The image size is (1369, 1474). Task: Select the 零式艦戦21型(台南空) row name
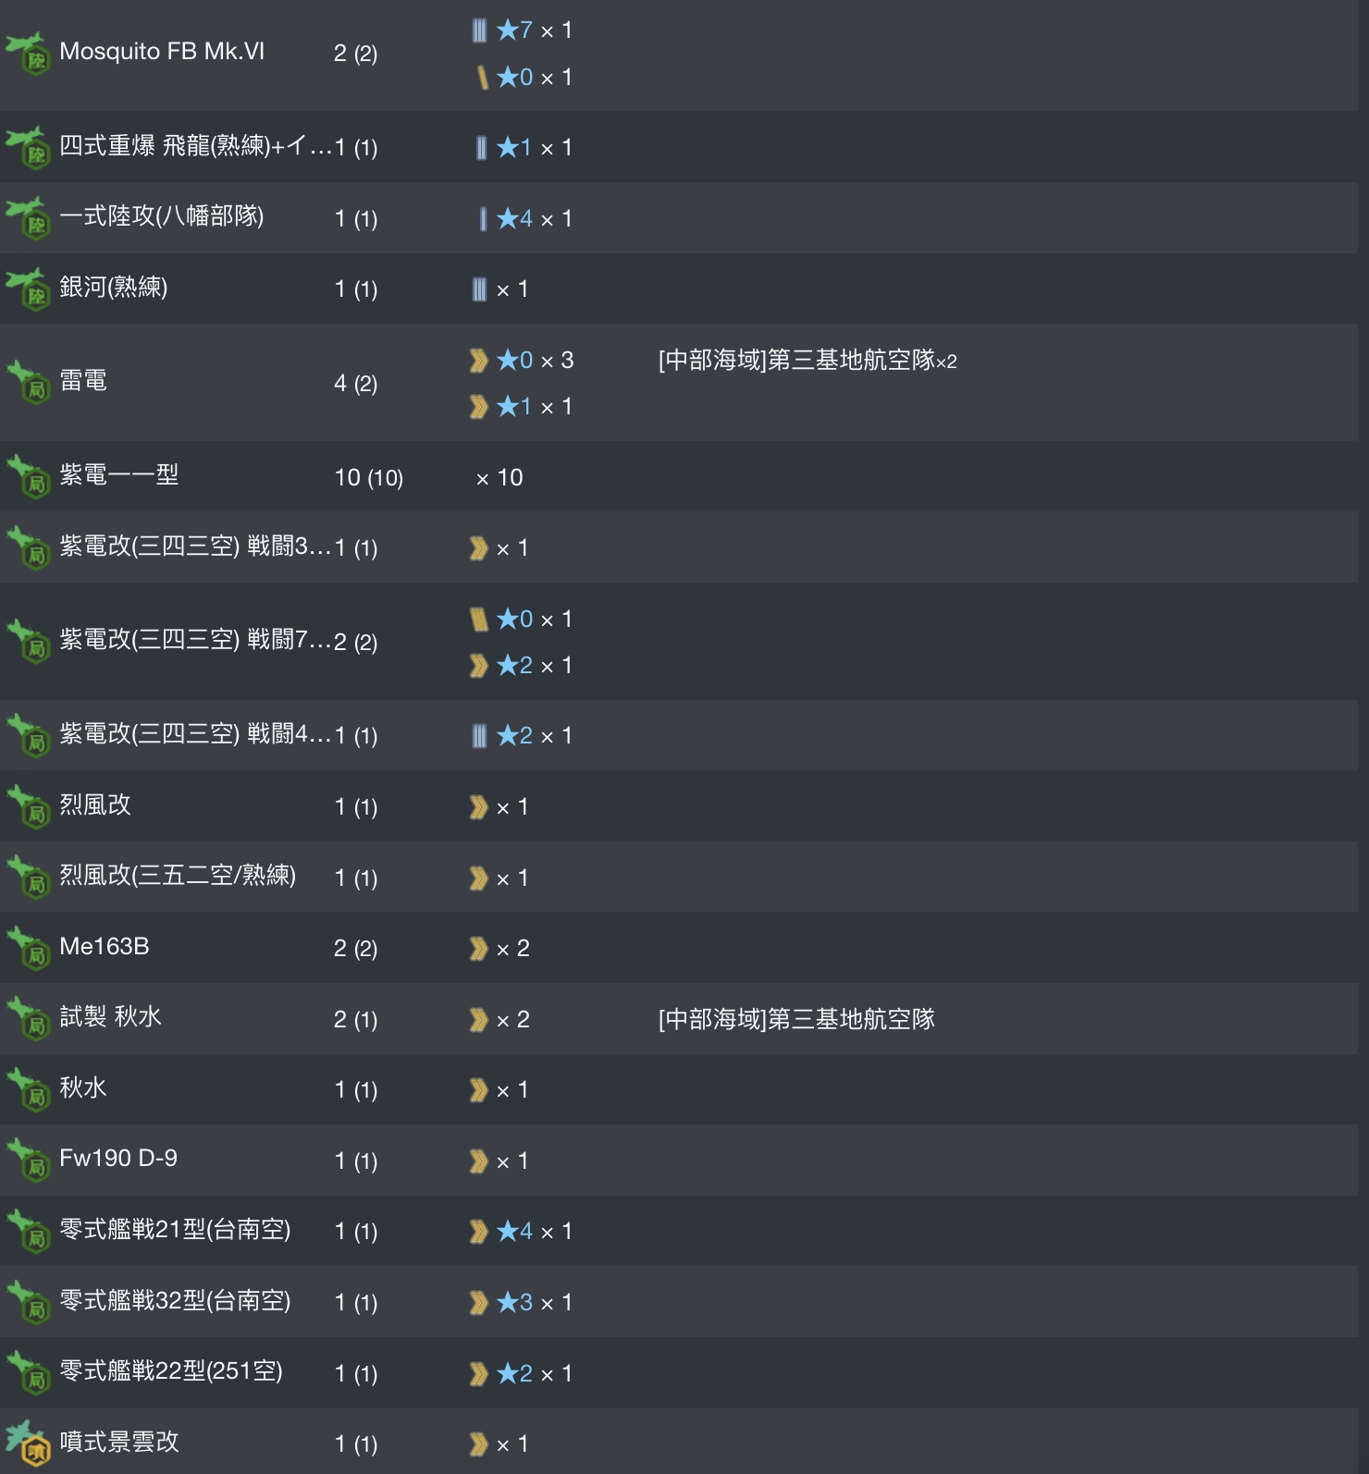pos(175,1230)
